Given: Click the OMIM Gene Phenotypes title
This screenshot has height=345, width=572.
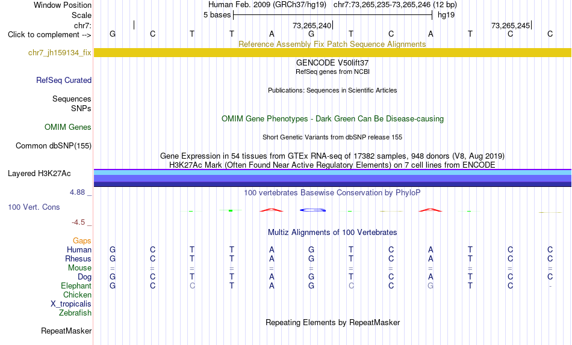Looking at the screenshot, I should [333, 119].
